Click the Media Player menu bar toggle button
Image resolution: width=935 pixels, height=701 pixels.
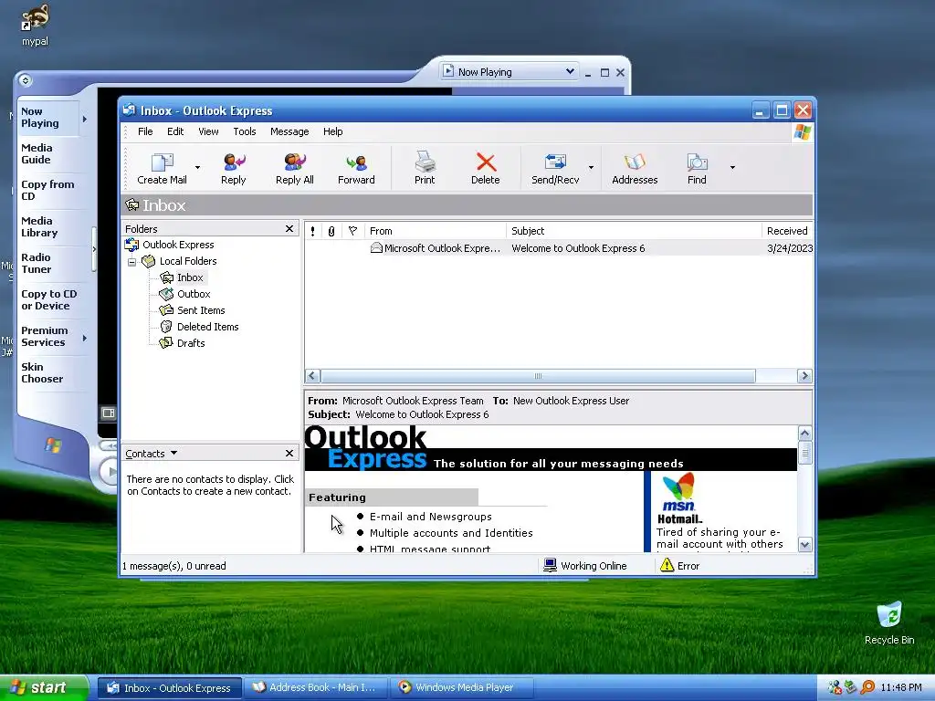(25, 80)
